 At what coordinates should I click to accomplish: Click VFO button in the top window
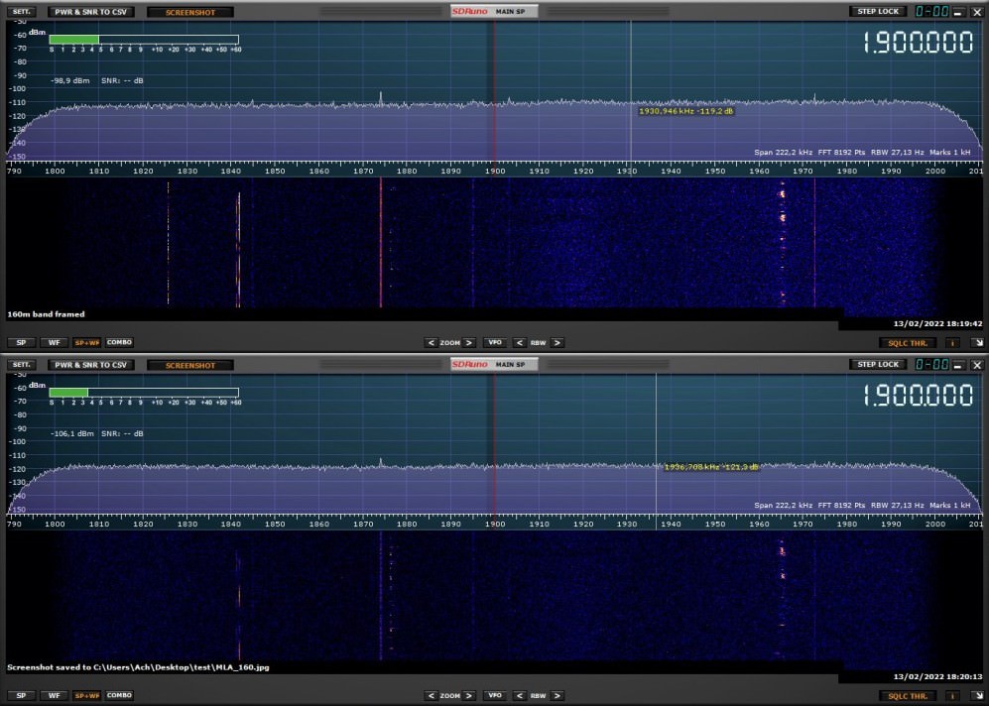pyautogui.click(x=495, y=343)
